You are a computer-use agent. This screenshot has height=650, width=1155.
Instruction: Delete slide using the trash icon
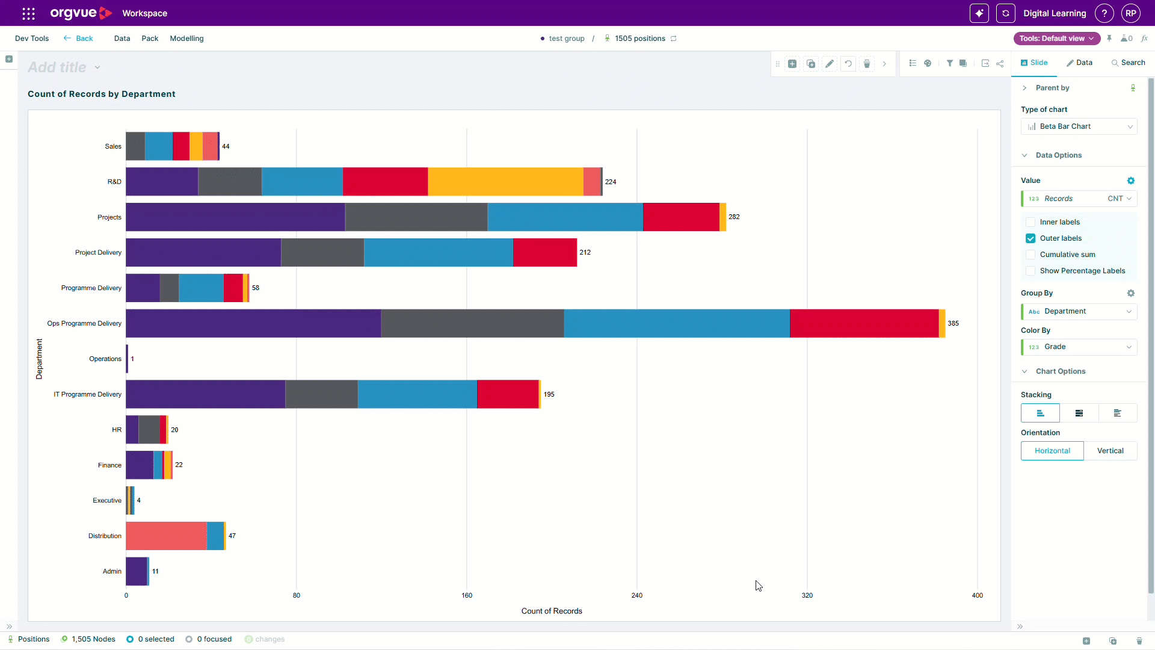[x=867, y=64]
